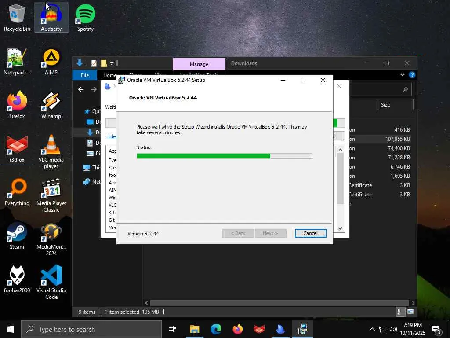Viewport: 450px width, 338px height.
Task: Expand the Explorer ribbon chevron
Action: [403, 75]
